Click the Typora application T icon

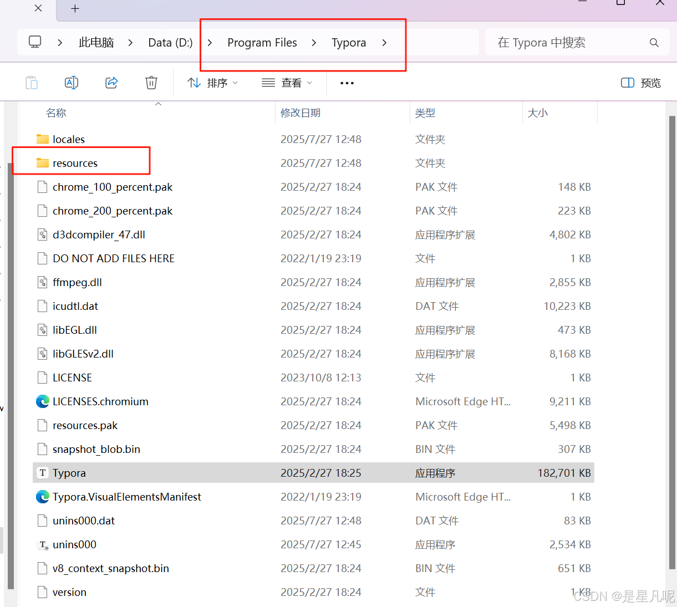[43, 473]
